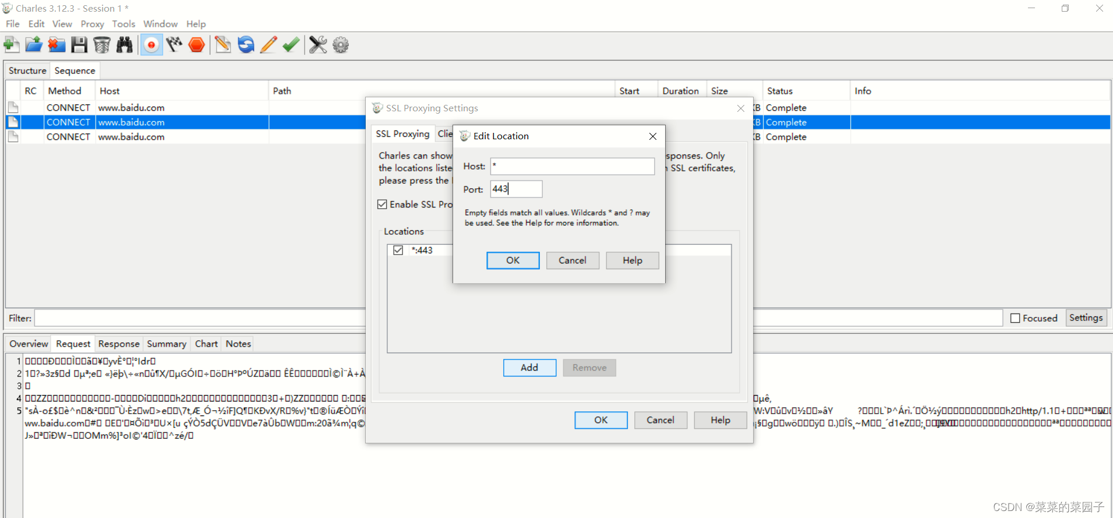Sort by the Host column header

182,91
